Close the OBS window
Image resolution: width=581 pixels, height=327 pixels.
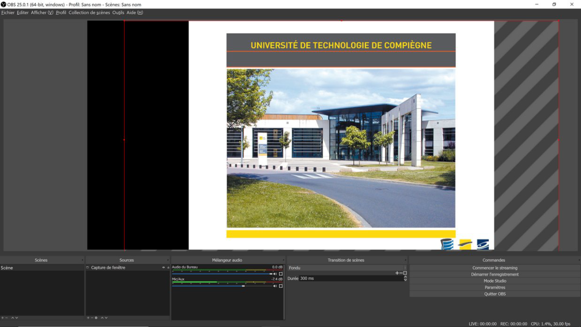coord(572,4)
